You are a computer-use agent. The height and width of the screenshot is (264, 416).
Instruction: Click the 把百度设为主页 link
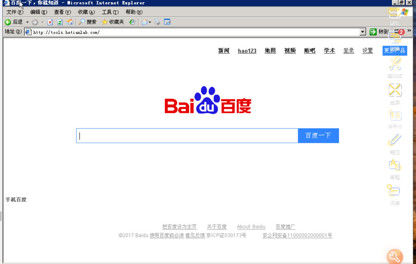pos(179,227)
